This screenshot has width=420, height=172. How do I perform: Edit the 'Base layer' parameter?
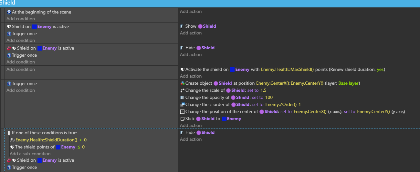[348, 83]
